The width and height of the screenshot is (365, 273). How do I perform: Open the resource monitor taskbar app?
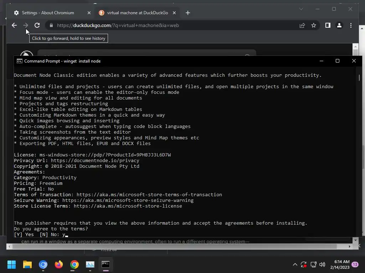point(90,264)
